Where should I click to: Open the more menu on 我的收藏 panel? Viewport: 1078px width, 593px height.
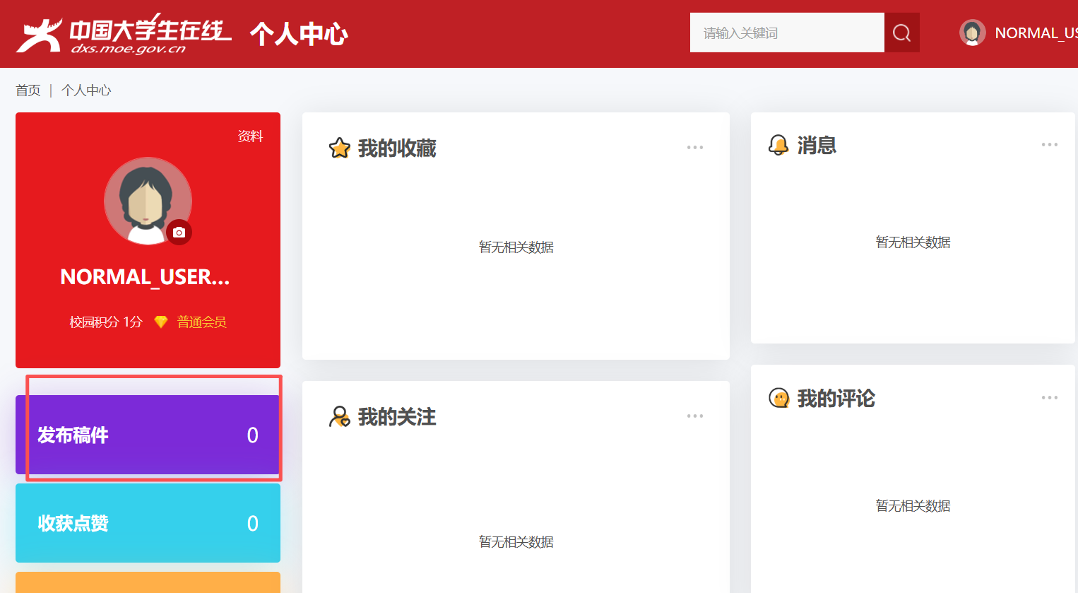pos(695,147)
